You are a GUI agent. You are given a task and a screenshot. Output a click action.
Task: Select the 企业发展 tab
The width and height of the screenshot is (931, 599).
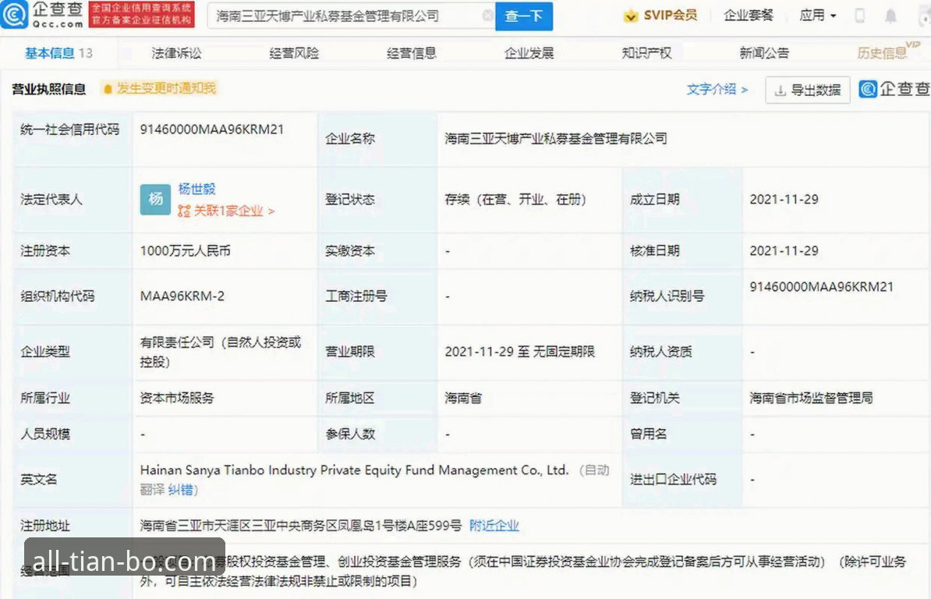pos(529,54)
